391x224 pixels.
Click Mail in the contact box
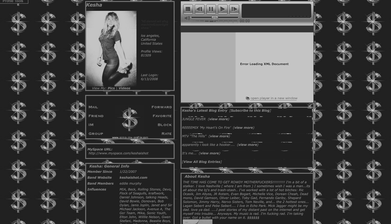(93, 107)
